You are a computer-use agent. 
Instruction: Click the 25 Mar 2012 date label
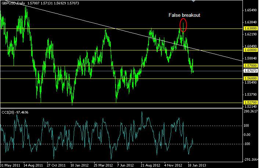(103, 165)
